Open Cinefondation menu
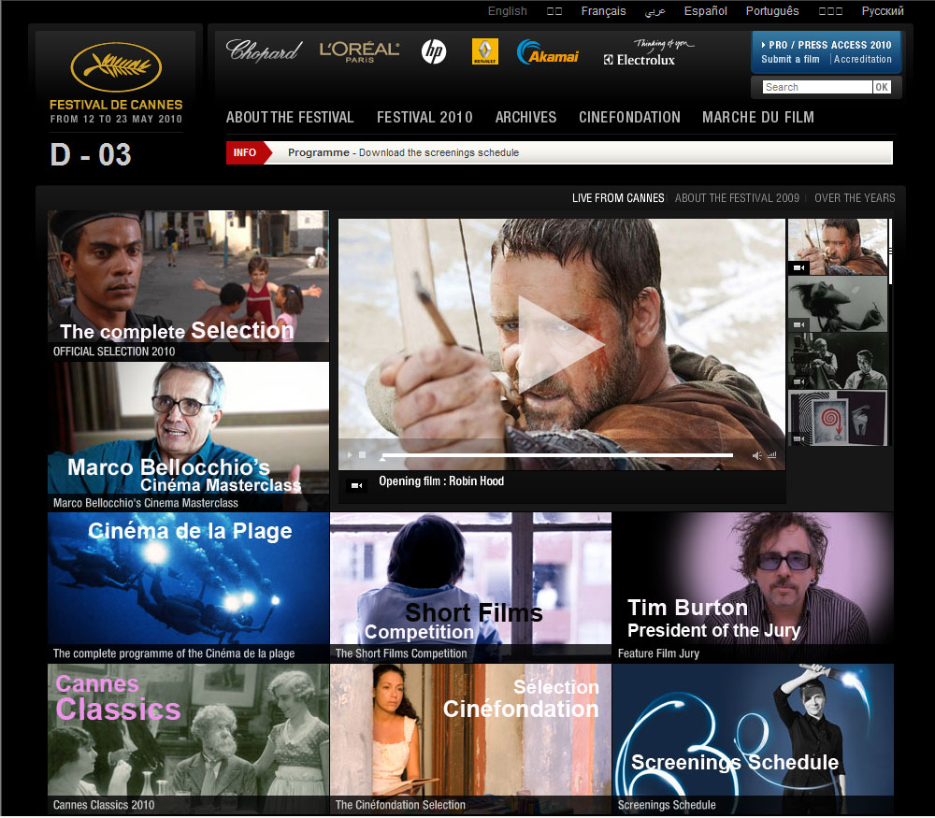This screenshot has width=935, height=818. tap(629, 117)
